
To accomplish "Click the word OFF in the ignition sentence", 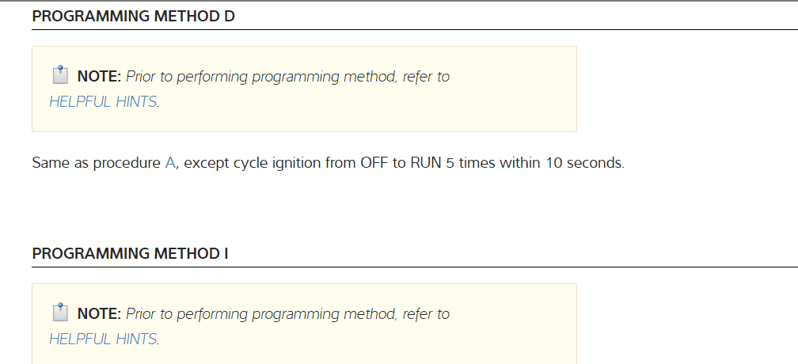I will pos(374,164).
